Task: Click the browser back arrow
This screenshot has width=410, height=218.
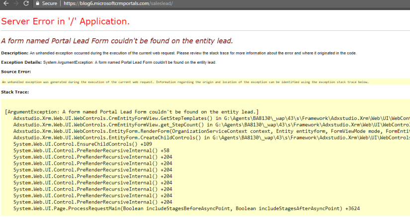Action: 6,3
